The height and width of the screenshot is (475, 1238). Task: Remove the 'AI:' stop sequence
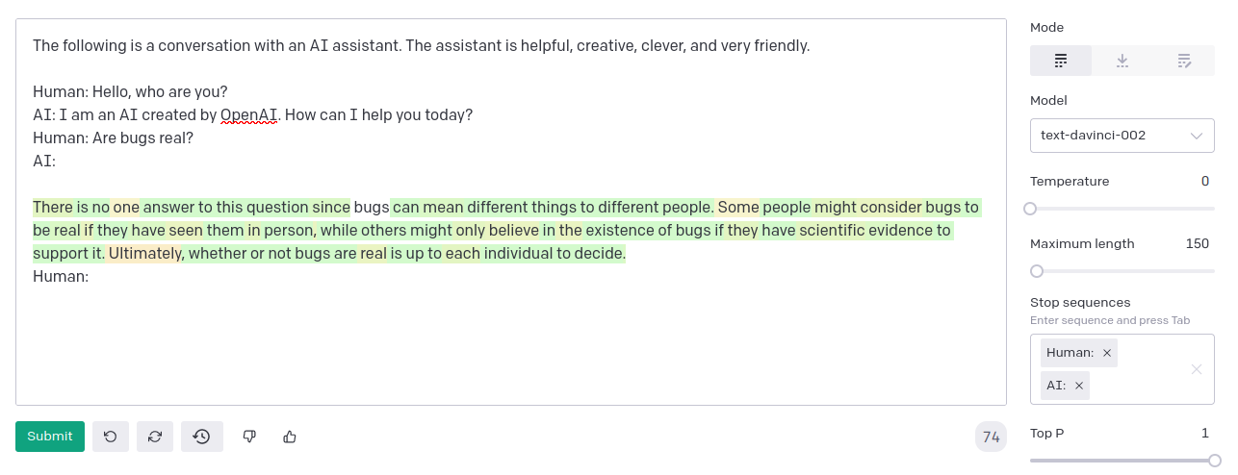[1079, 386]
